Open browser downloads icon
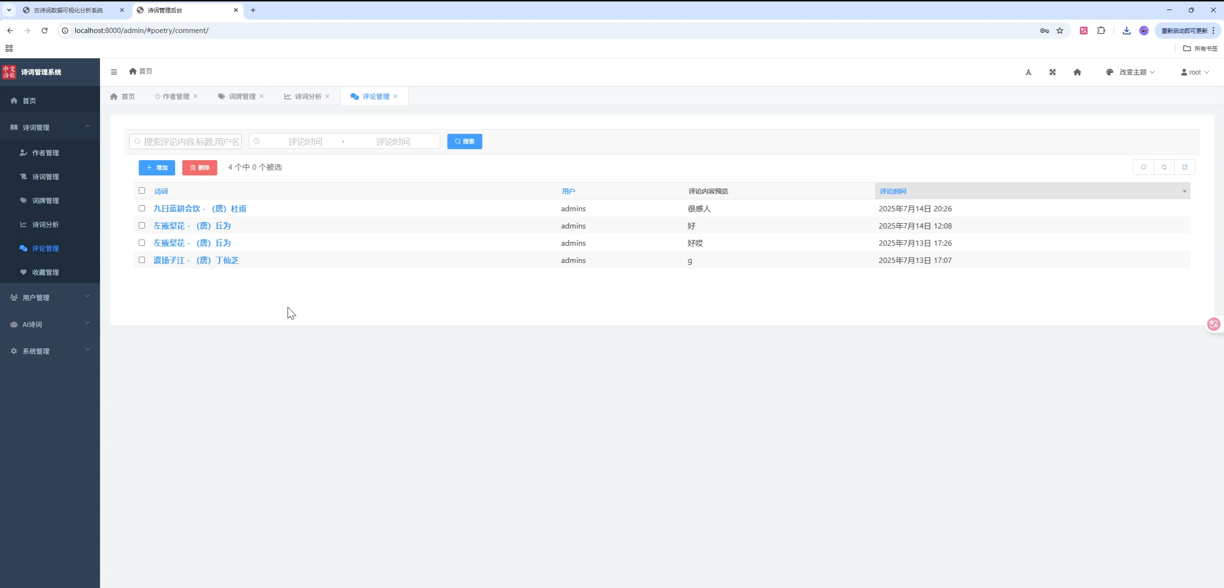The width and height of the screenshot is (1224, 588). (x=1126, y=31)
